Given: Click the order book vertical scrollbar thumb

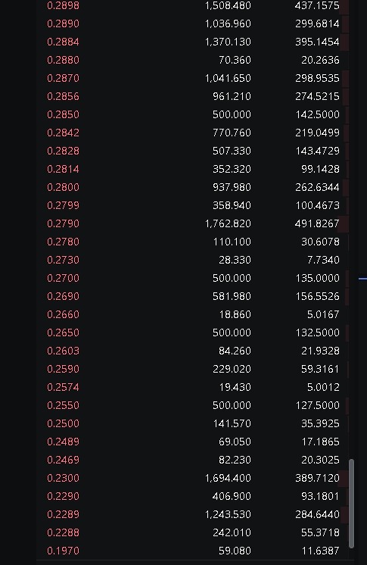Looking at the screenshot, I should click(352, 504).
